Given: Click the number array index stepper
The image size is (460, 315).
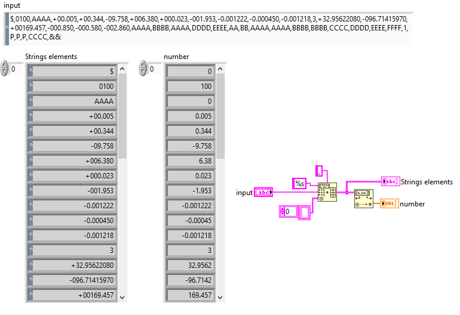Looking at the screenshot, I should pos(143,68).
